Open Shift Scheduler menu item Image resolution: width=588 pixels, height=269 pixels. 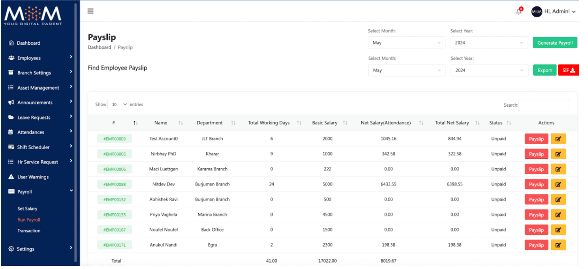tap(33, 147)
